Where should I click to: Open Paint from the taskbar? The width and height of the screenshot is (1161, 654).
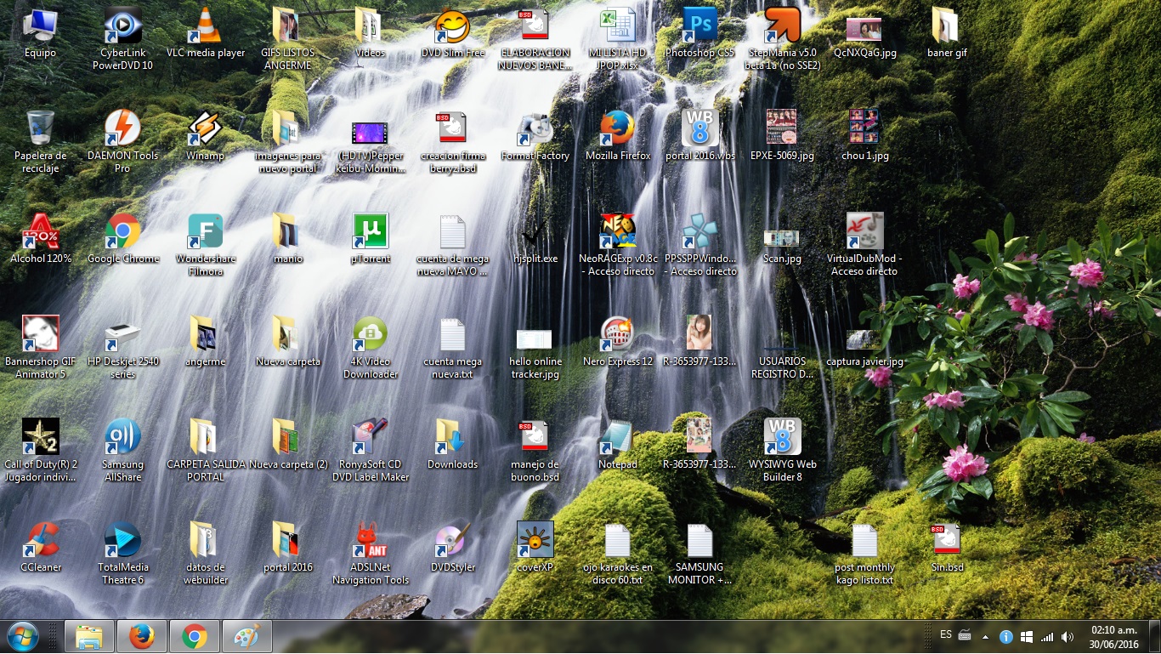point(246,636)
